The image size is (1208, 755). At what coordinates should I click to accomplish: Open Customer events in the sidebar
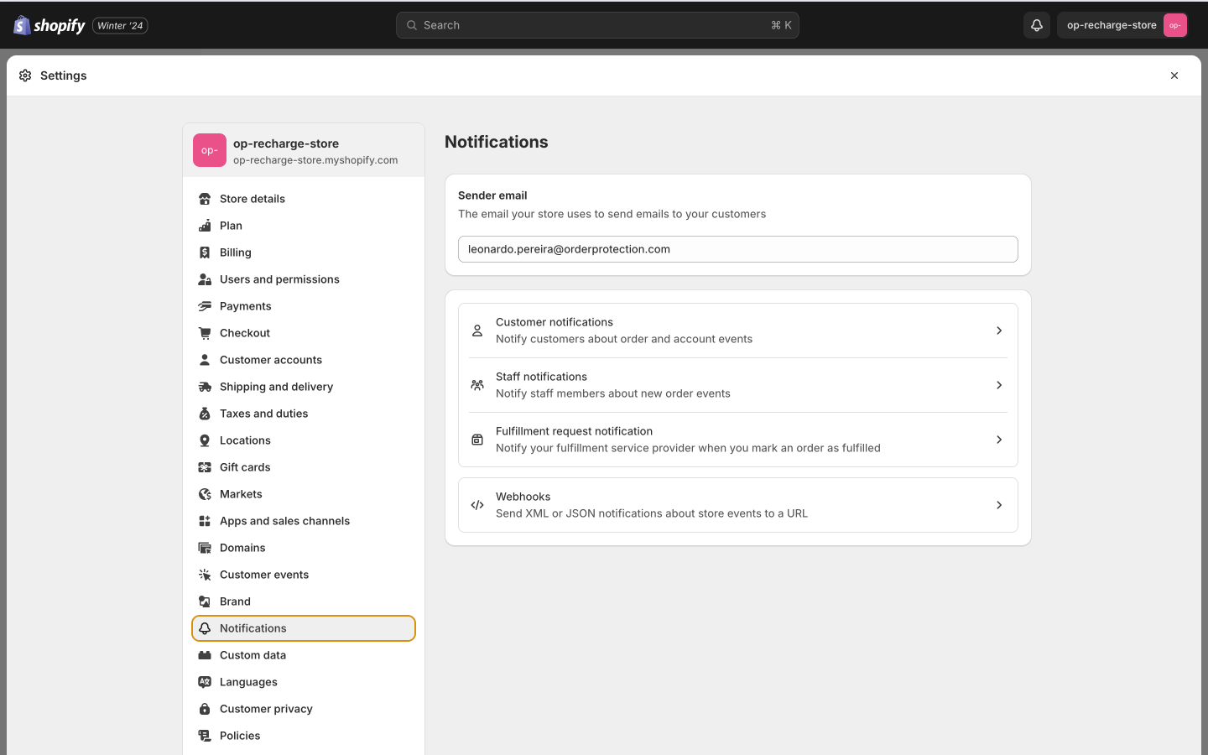304,575
